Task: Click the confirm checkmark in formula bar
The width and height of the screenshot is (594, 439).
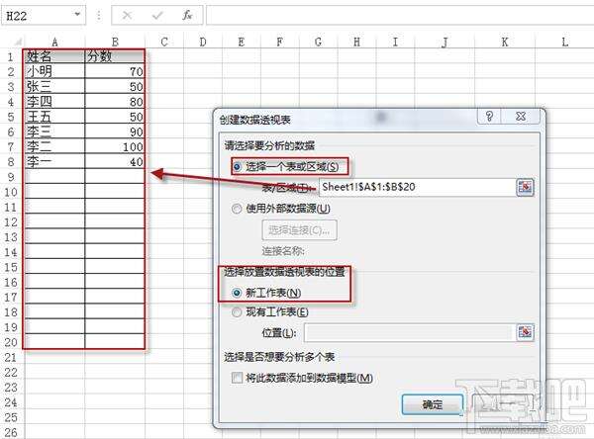Action: 157,16
